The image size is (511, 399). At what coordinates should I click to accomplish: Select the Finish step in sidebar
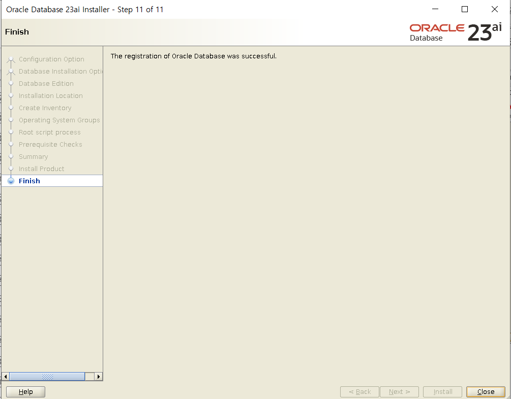pos(52,181)
